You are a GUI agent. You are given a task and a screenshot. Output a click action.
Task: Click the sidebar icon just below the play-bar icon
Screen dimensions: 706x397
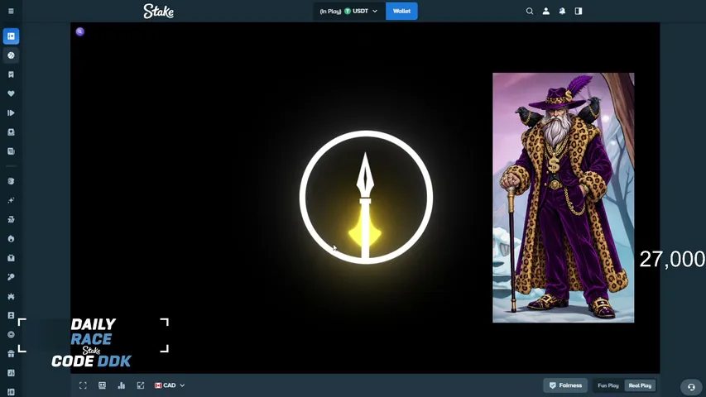click(x=11, y=132)
